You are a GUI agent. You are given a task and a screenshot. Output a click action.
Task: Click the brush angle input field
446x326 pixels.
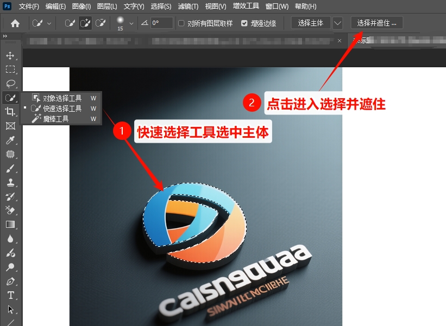160,23
